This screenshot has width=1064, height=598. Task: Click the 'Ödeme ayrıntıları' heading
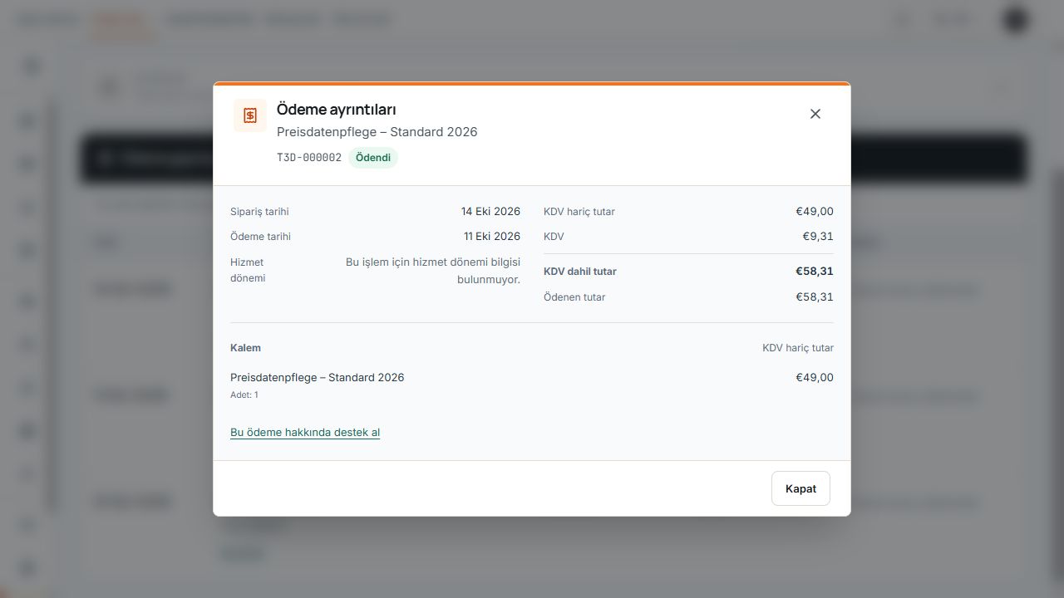(x=337, y=110)
